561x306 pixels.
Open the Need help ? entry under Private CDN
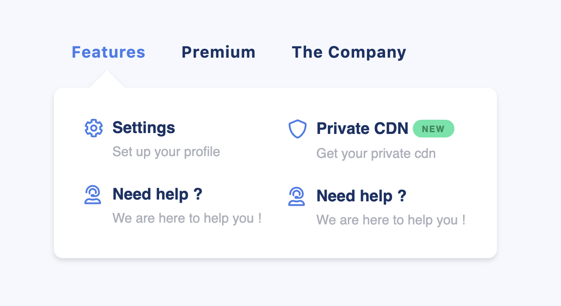[361, 196]
